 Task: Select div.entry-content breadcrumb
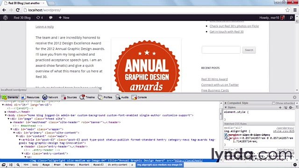click(117, 165)
